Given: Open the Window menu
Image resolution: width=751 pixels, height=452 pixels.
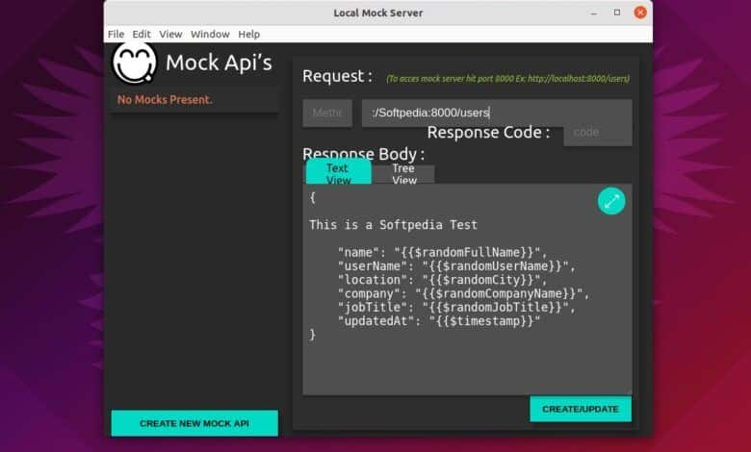Looking at the screenshot, I should pos(210,34).
